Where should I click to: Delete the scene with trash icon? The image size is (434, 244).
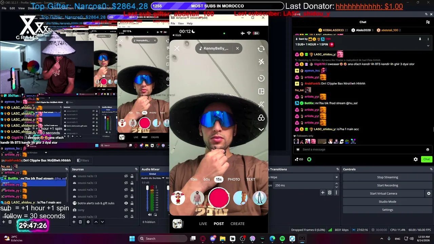(x=10, y=222)
